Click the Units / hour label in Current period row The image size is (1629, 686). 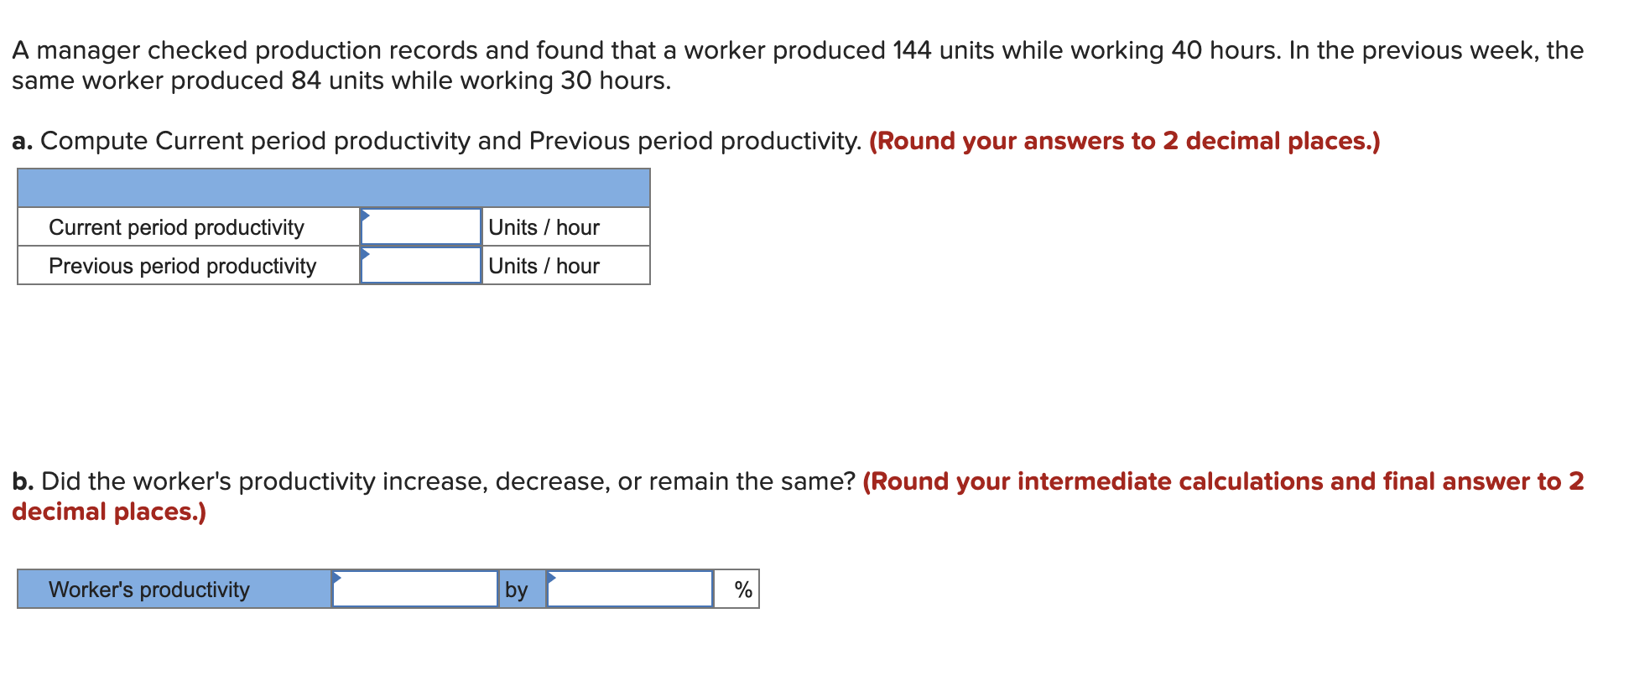[544, 227]
